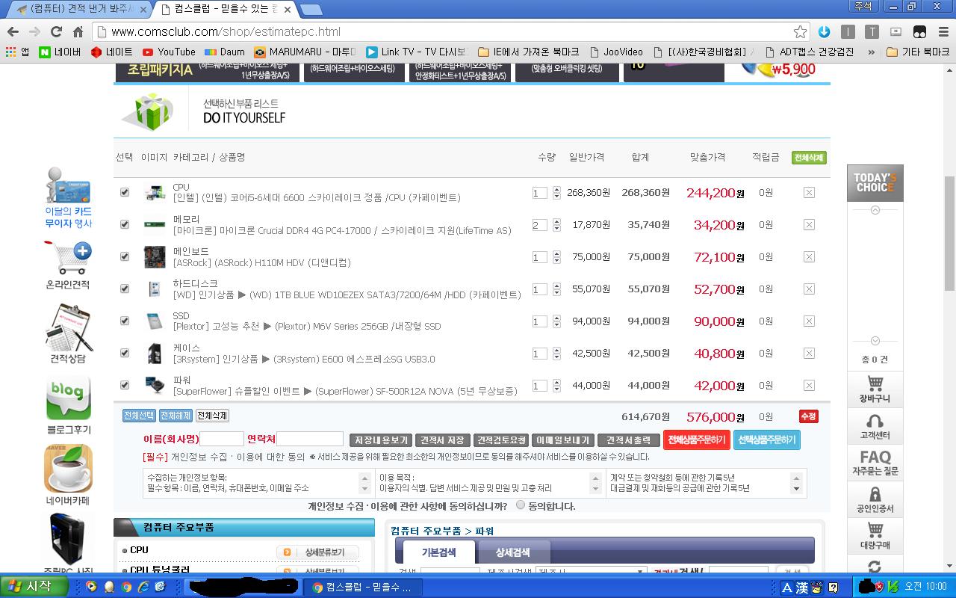Increase the 파워 quantity with the up arrow
Viewport: 956px width, 598px height.
556,383
